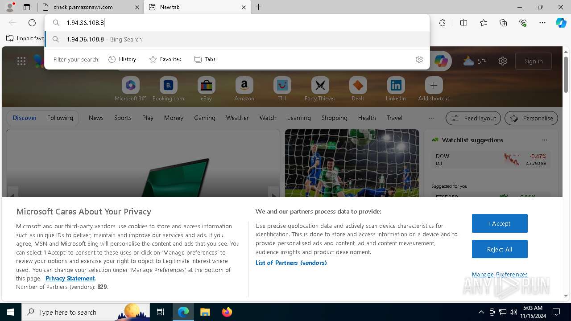Open Collections toolbar icon
The height and width of the screenshot is (321, 571).
tap(503, 23)
